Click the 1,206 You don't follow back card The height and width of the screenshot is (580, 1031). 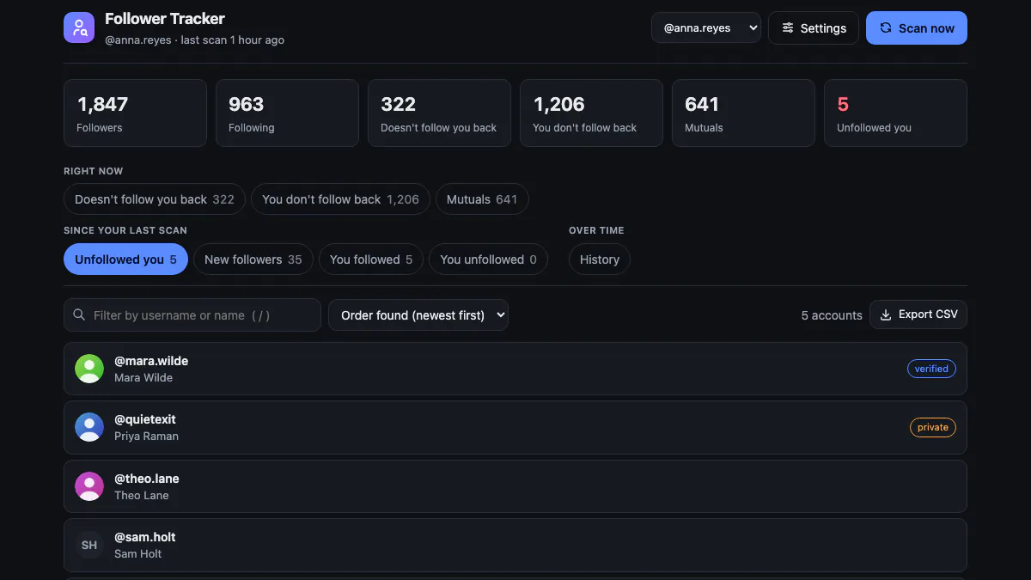(x=591, y=113)
